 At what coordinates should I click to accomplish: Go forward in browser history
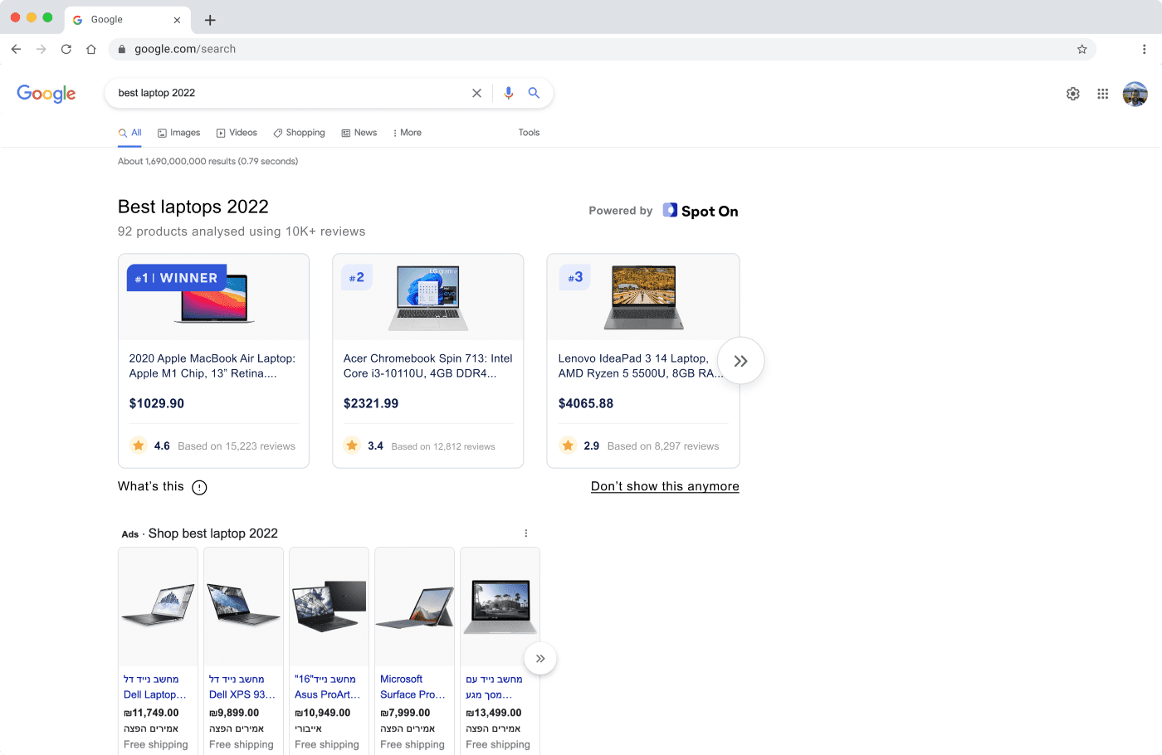(41, 49)
